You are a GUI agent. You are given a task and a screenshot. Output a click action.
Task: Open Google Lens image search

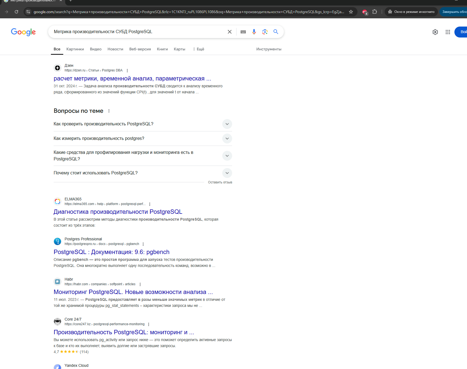click(265, 32)
